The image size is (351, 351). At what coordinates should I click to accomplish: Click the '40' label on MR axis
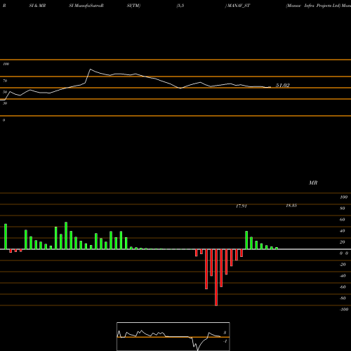click(x=343, y=231)
